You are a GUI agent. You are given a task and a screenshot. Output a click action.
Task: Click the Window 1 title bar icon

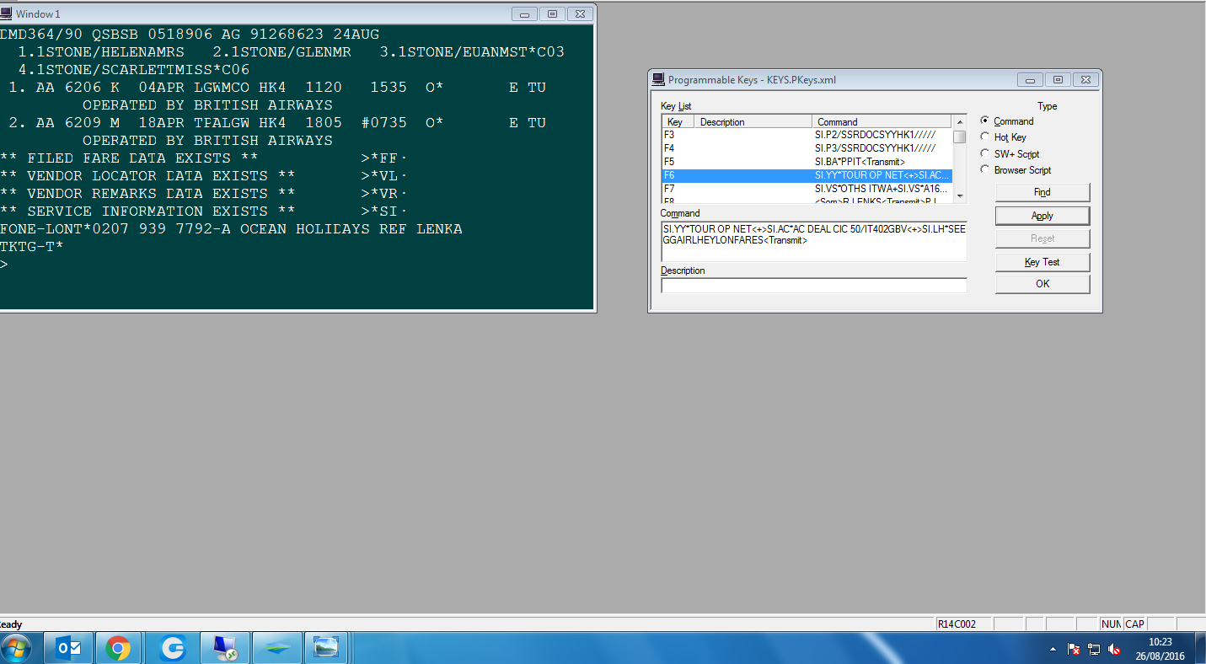7,14
